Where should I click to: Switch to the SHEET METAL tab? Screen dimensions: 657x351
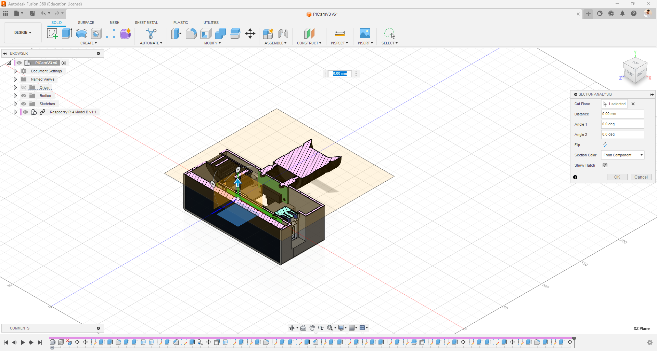[x=146, y=23]
